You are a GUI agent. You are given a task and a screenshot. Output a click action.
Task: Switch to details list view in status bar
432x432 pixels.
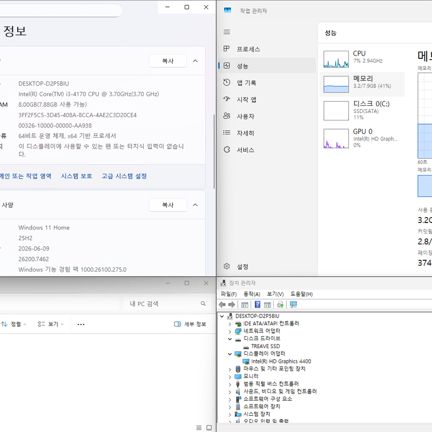tap(199, 428)
